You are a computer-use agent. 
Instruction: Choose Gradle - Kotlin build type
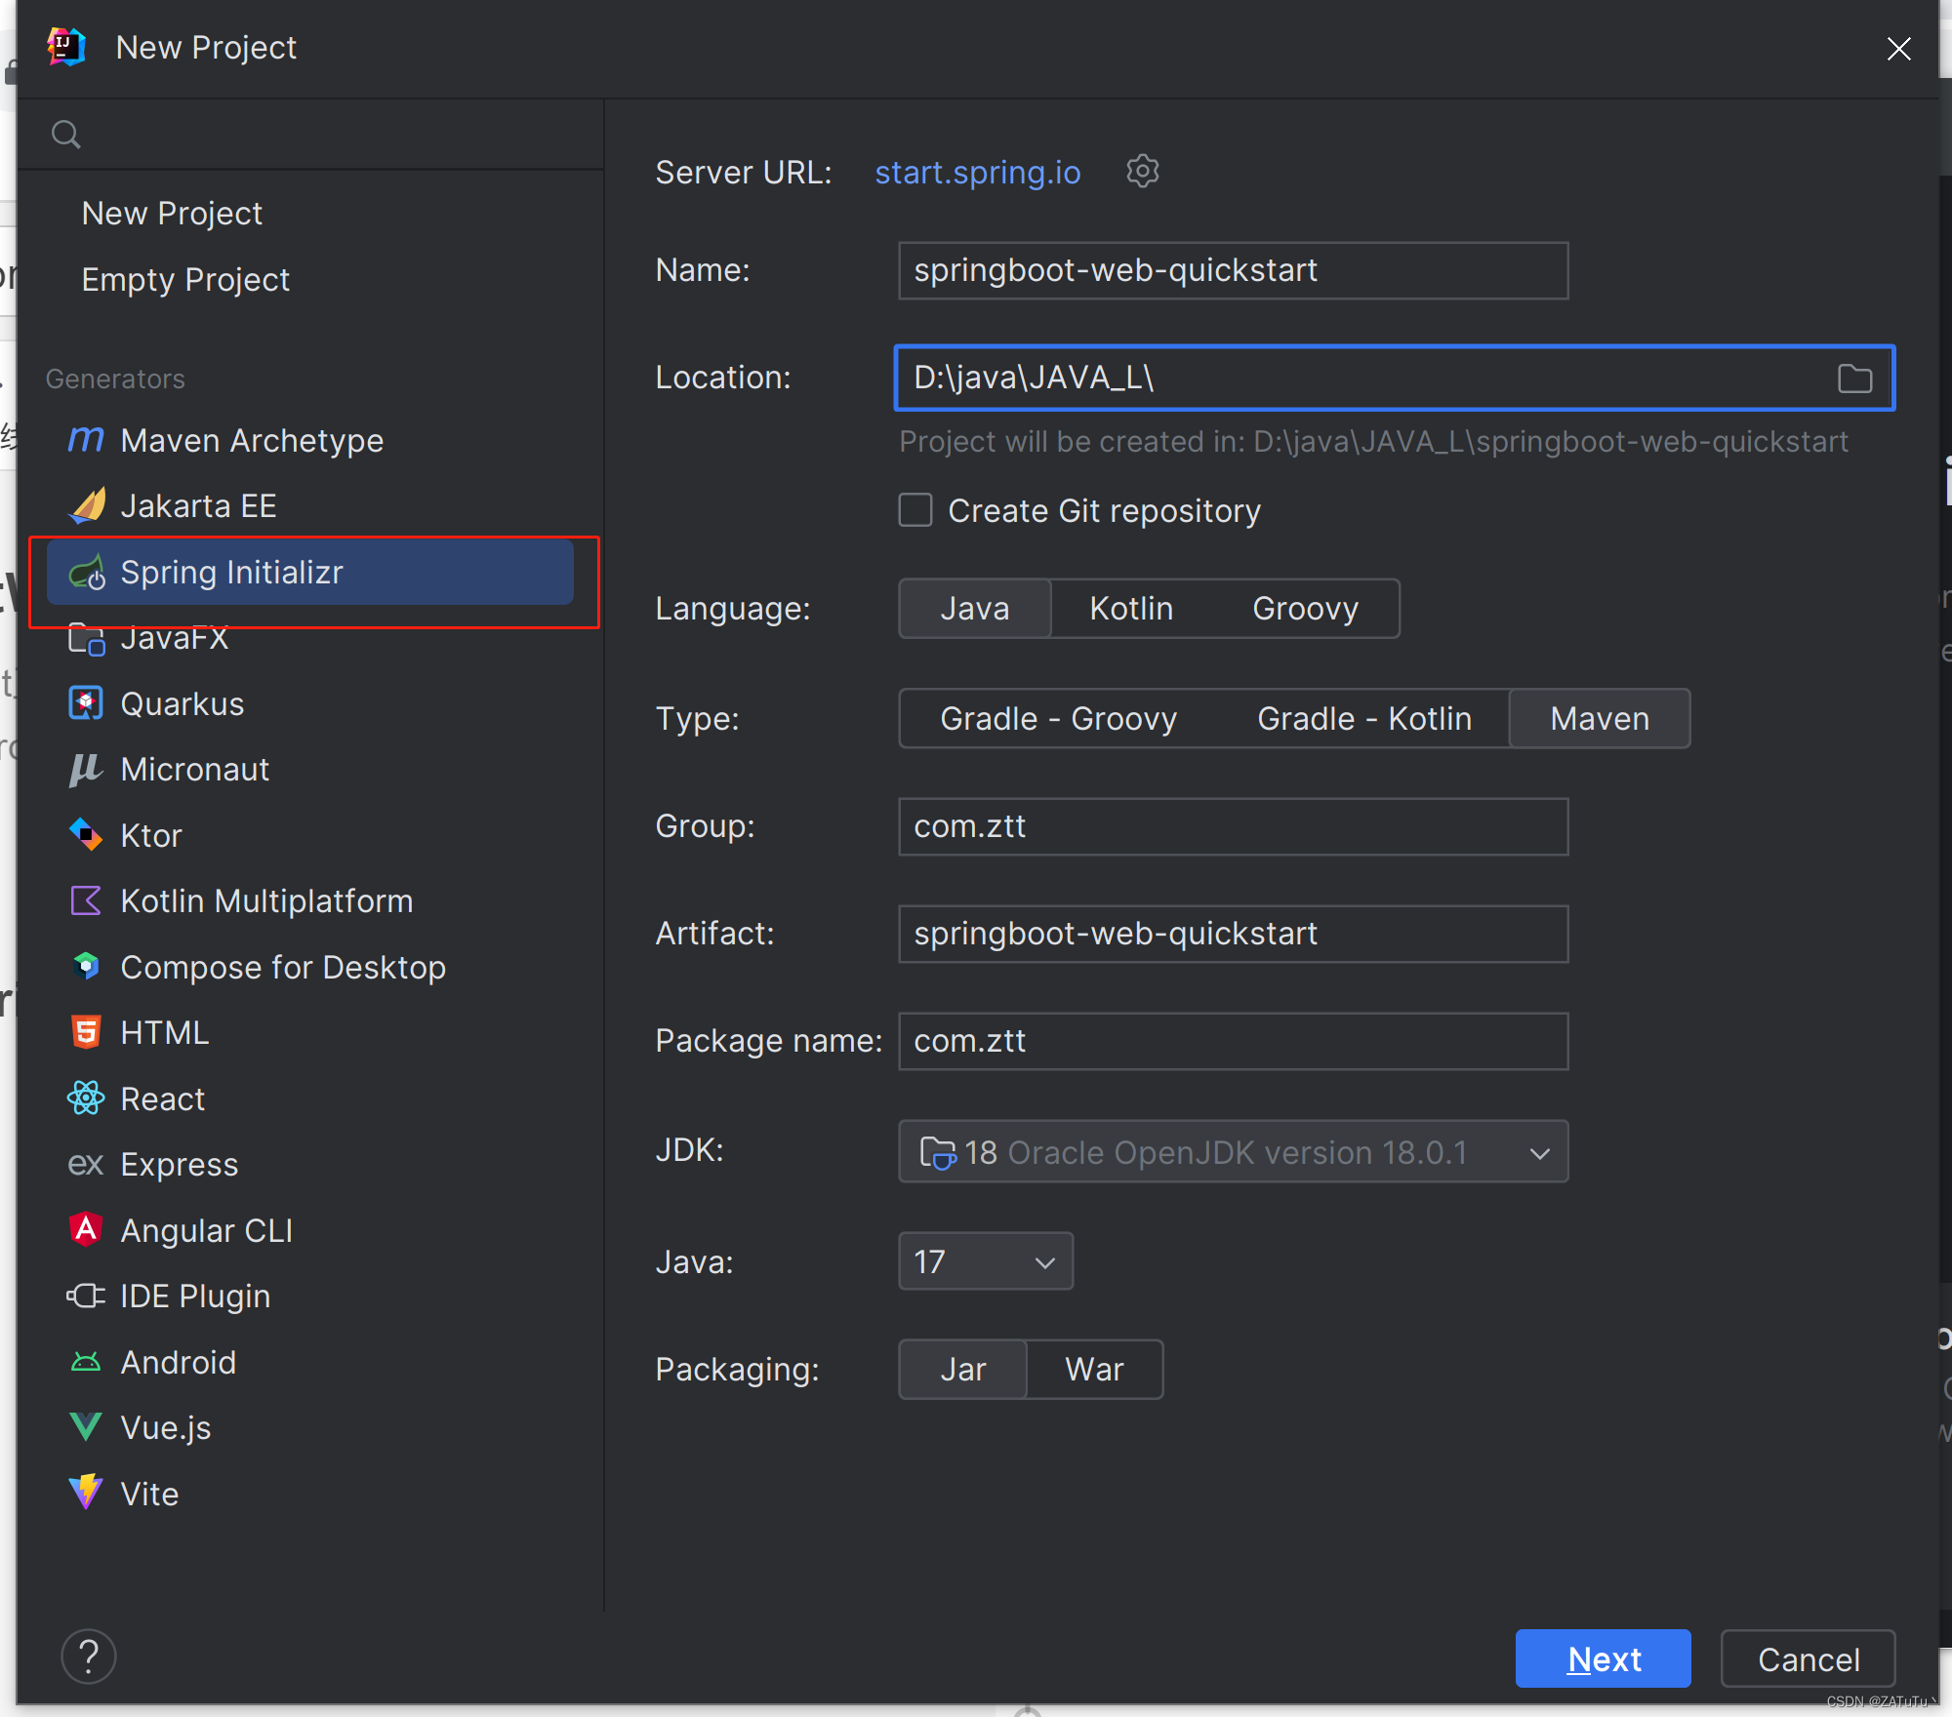point(1363,719)
